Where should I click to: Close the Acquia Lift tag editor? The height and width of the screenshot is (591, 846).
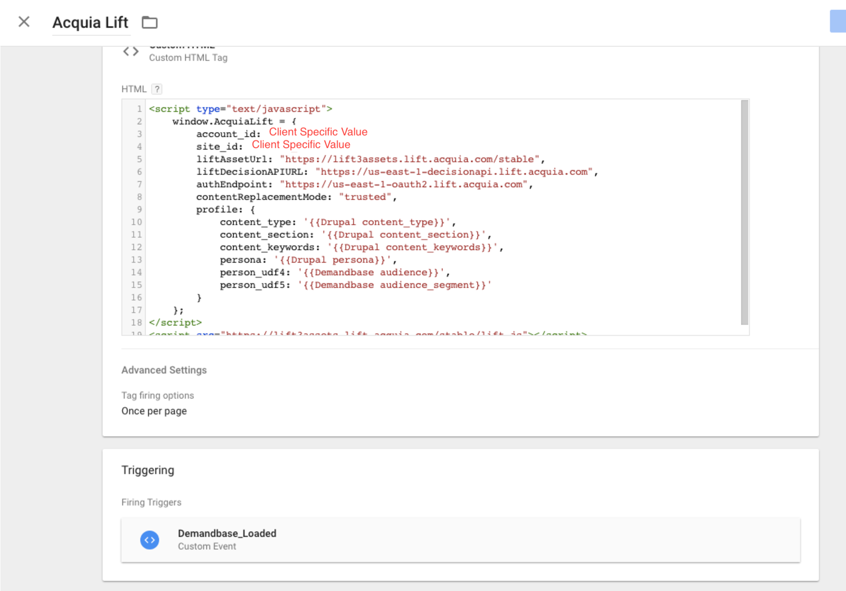tap(24, 22)
